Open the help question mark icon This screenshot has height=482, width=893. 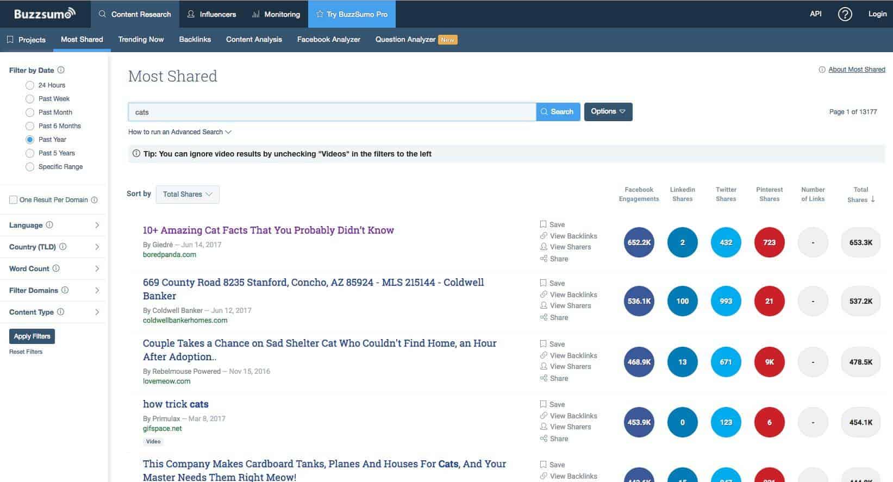[x=845, y=14]
